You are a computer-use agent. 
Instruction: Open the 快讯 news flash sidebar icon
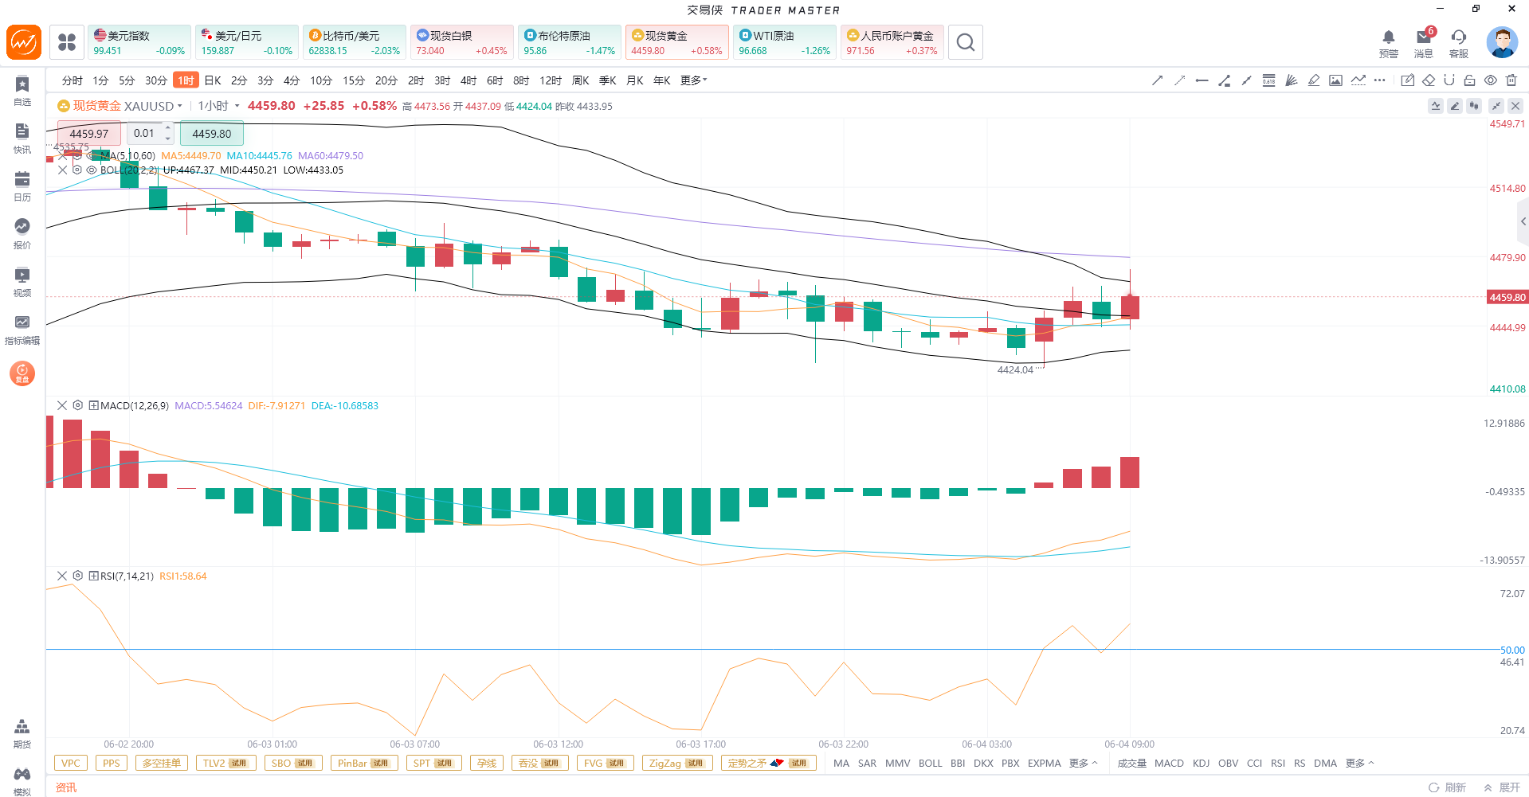[x=22, y=139]
